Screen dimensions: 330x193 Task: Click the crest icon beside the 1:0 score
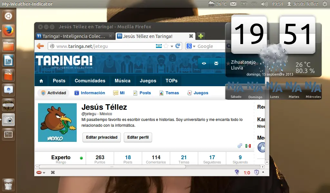click(x=237, y=172)
